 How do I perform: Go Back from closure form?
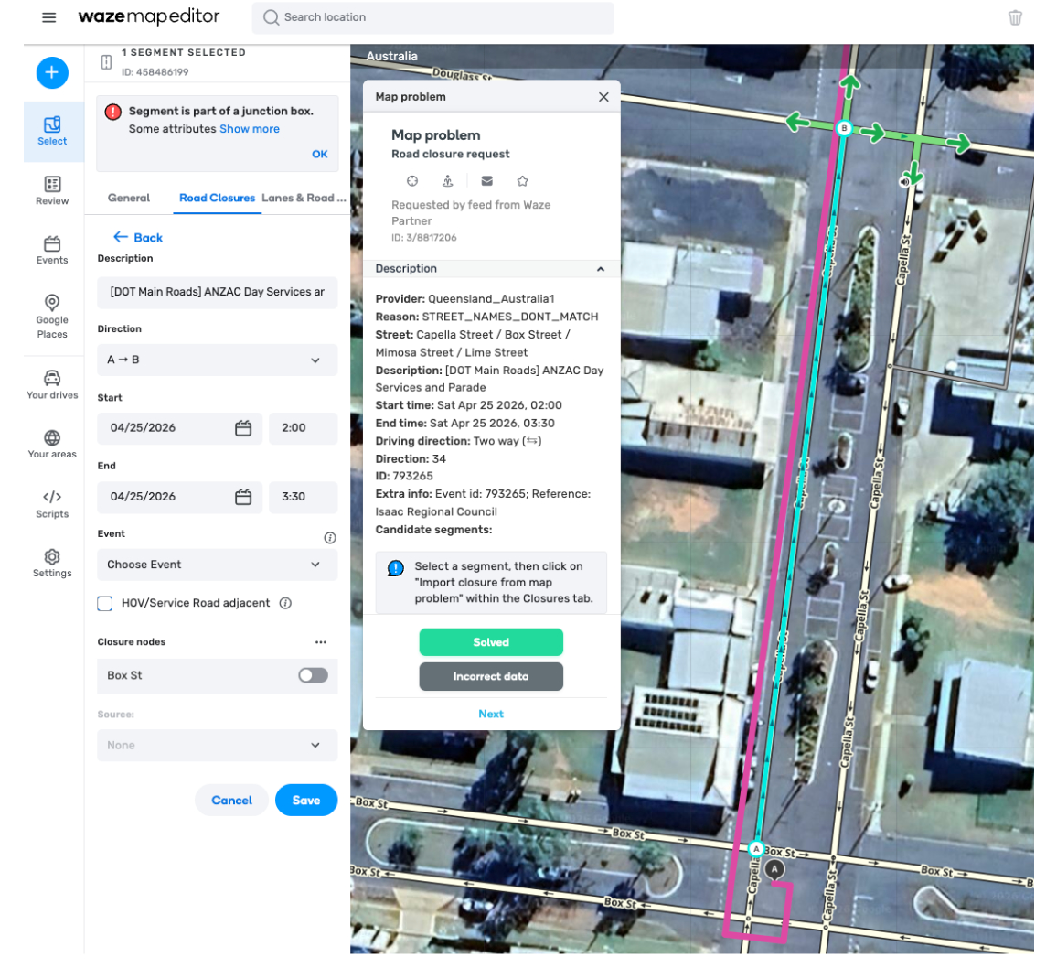point(138,238)
